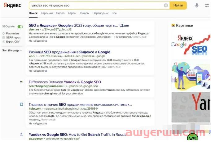The width and height of the screenshot is (211, 142).
Task: Click the SERP report icon
Action: pyautogui.click(x=4, y=38)
